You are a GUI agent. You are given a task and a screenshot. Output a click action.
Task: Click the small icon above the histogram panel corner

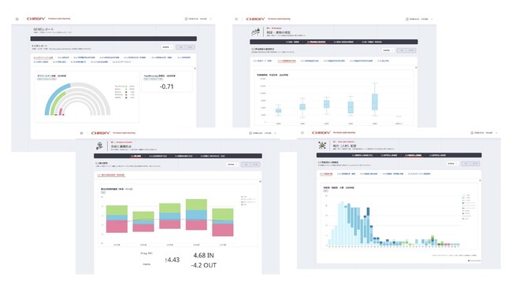coord(480,180)
